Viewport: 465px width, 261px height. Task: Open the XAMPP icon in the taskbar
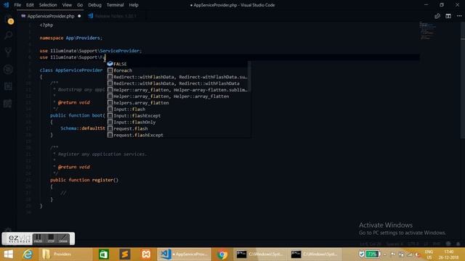point(146,254)
